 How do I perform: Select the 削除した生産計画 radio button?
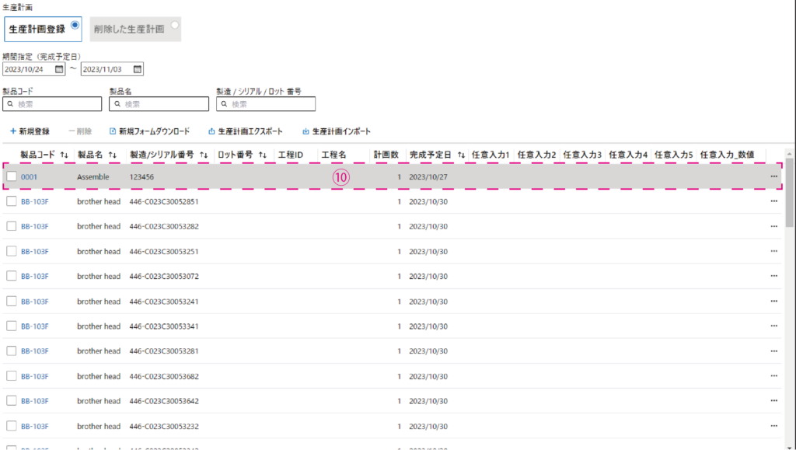pyautogui.click(x=175, y=25)
